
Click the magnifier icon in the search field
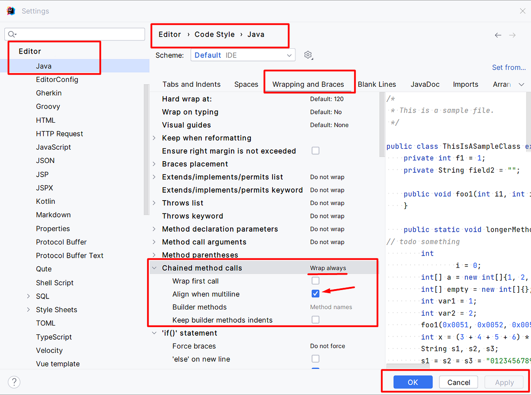coord(12,34)
